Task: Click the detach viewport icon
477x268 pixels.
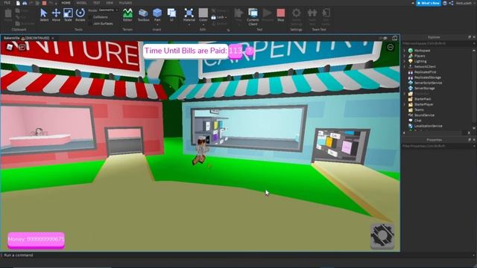Action: point(394,38)
